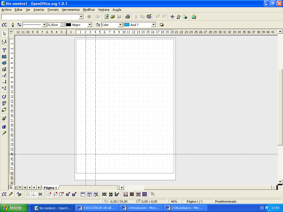Activate the Connector tool

coord(4,88)
